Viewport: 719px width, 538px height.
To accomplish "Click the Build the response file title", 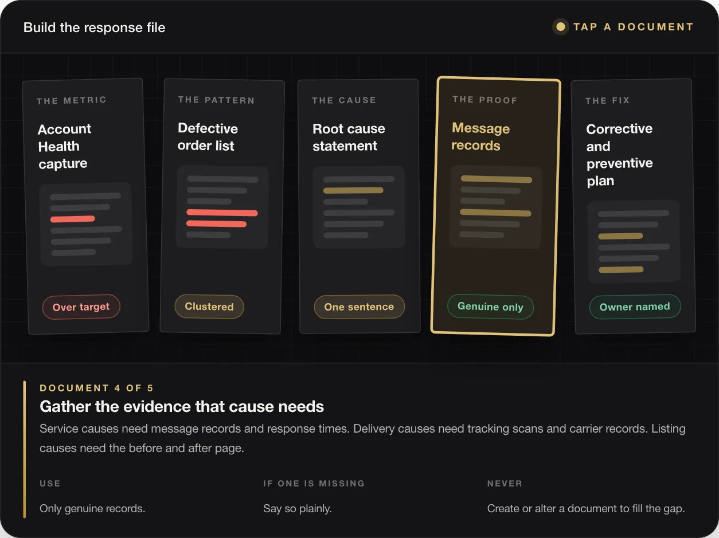I will click(95, 28).
